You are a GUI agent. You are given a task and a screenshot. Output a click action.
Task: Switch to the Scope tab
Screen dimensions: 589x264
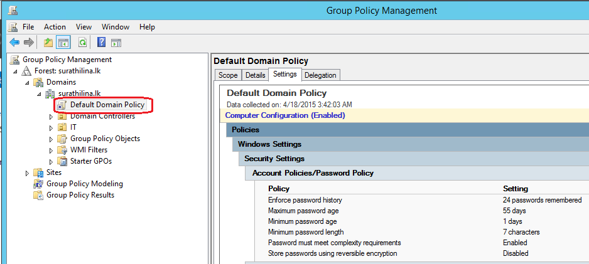[228, 75]
